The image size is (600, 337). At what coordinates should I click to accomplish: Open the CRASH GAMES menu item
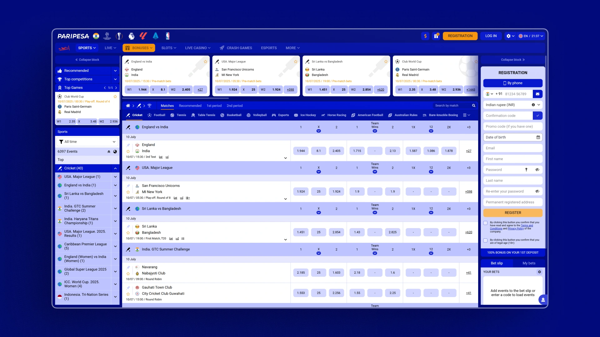[236, 48]
